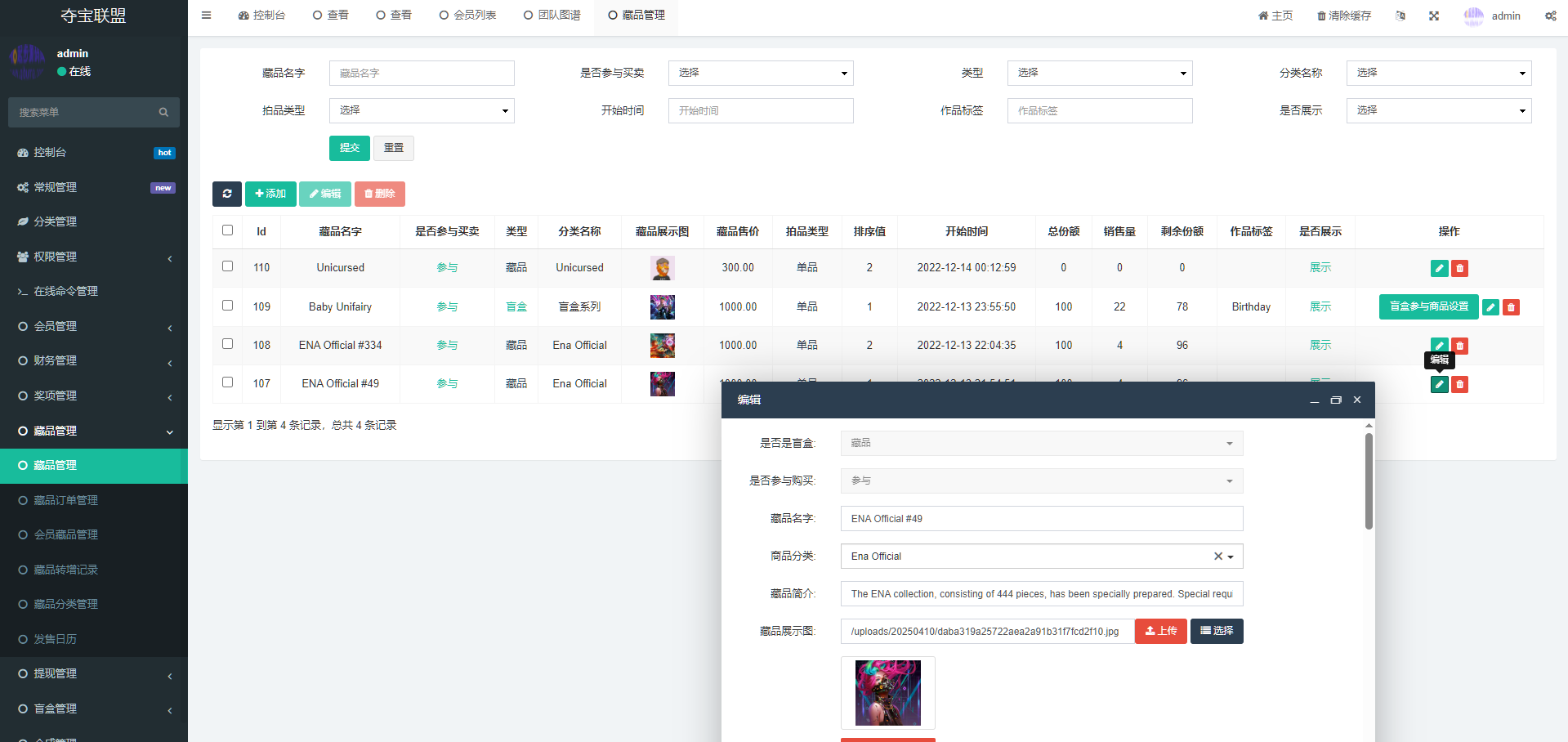This screenshot has height=742, width=1568.
Task: Delete the Baby Unifairy row with trash icon
Action: [1511, 307]
